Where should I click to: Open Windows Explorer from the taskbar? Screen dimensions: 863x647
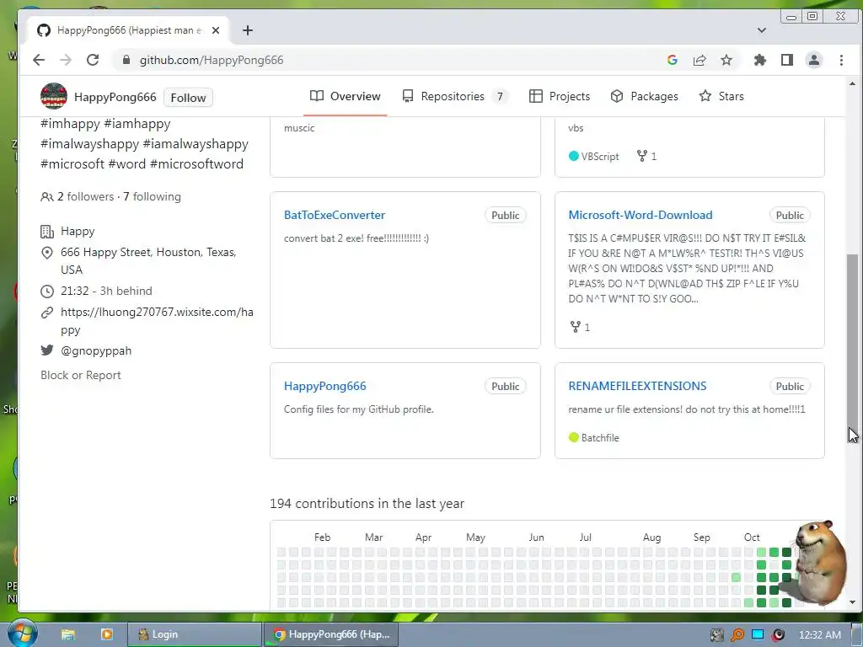click(67, 634)
